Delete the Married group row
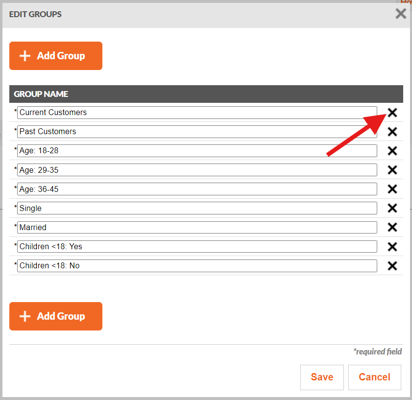The height and width of the screenshot is (400, 412). pos(392,228)
